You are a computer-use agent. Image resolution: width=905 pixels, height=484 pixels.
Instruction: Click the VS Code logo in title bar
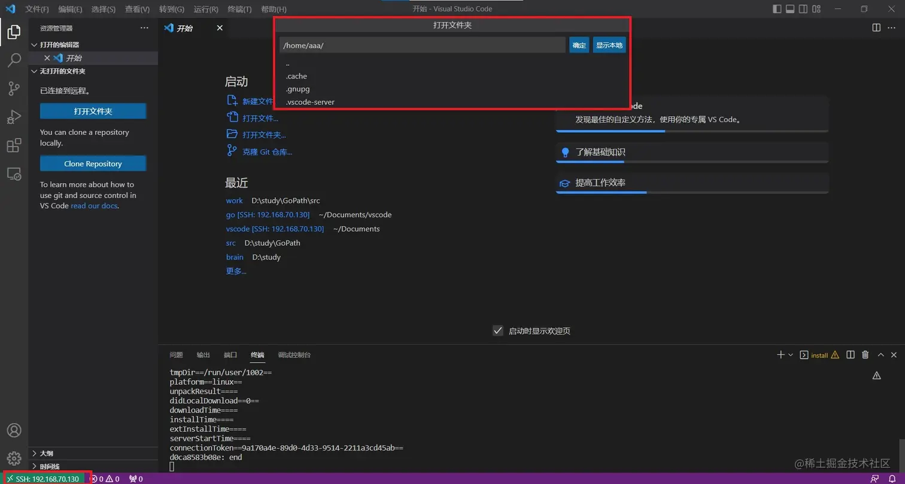coord(10,9)
